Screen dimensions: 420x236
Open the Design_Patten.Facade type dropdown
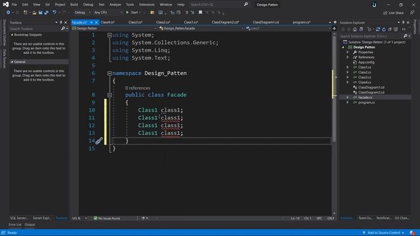coord(201,28)
